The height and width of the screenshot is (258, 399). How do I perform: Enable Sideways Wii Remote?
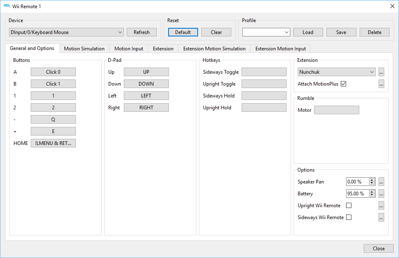click(x=349, y=217)
